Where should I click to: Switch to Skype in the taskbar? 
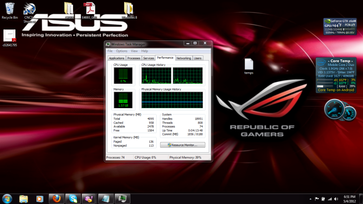point(73,199)
